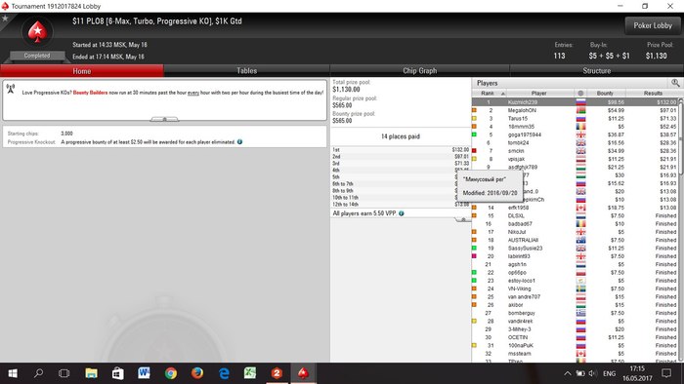
Task: Click green color label beside goga1975944
Action: click(474, 134)
